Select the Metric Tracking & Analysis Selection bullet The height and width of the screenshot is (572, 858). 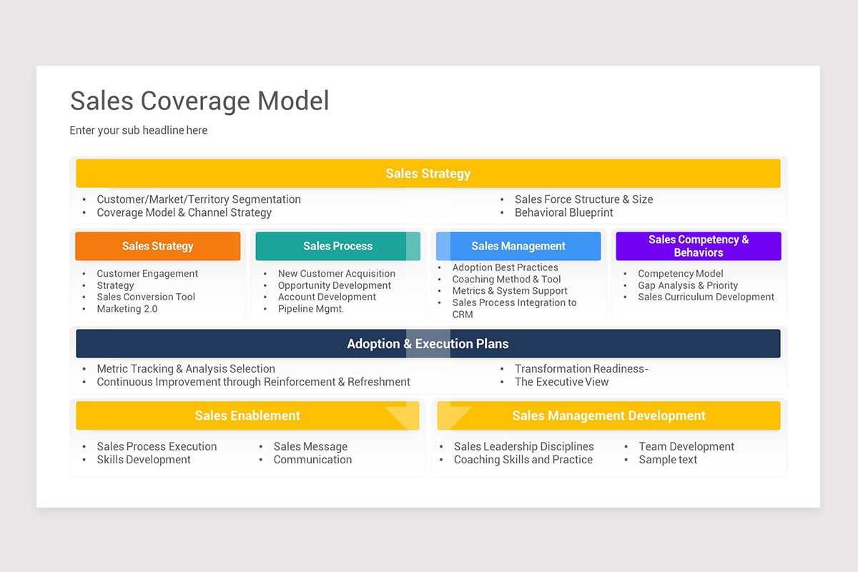coord(186,368)
